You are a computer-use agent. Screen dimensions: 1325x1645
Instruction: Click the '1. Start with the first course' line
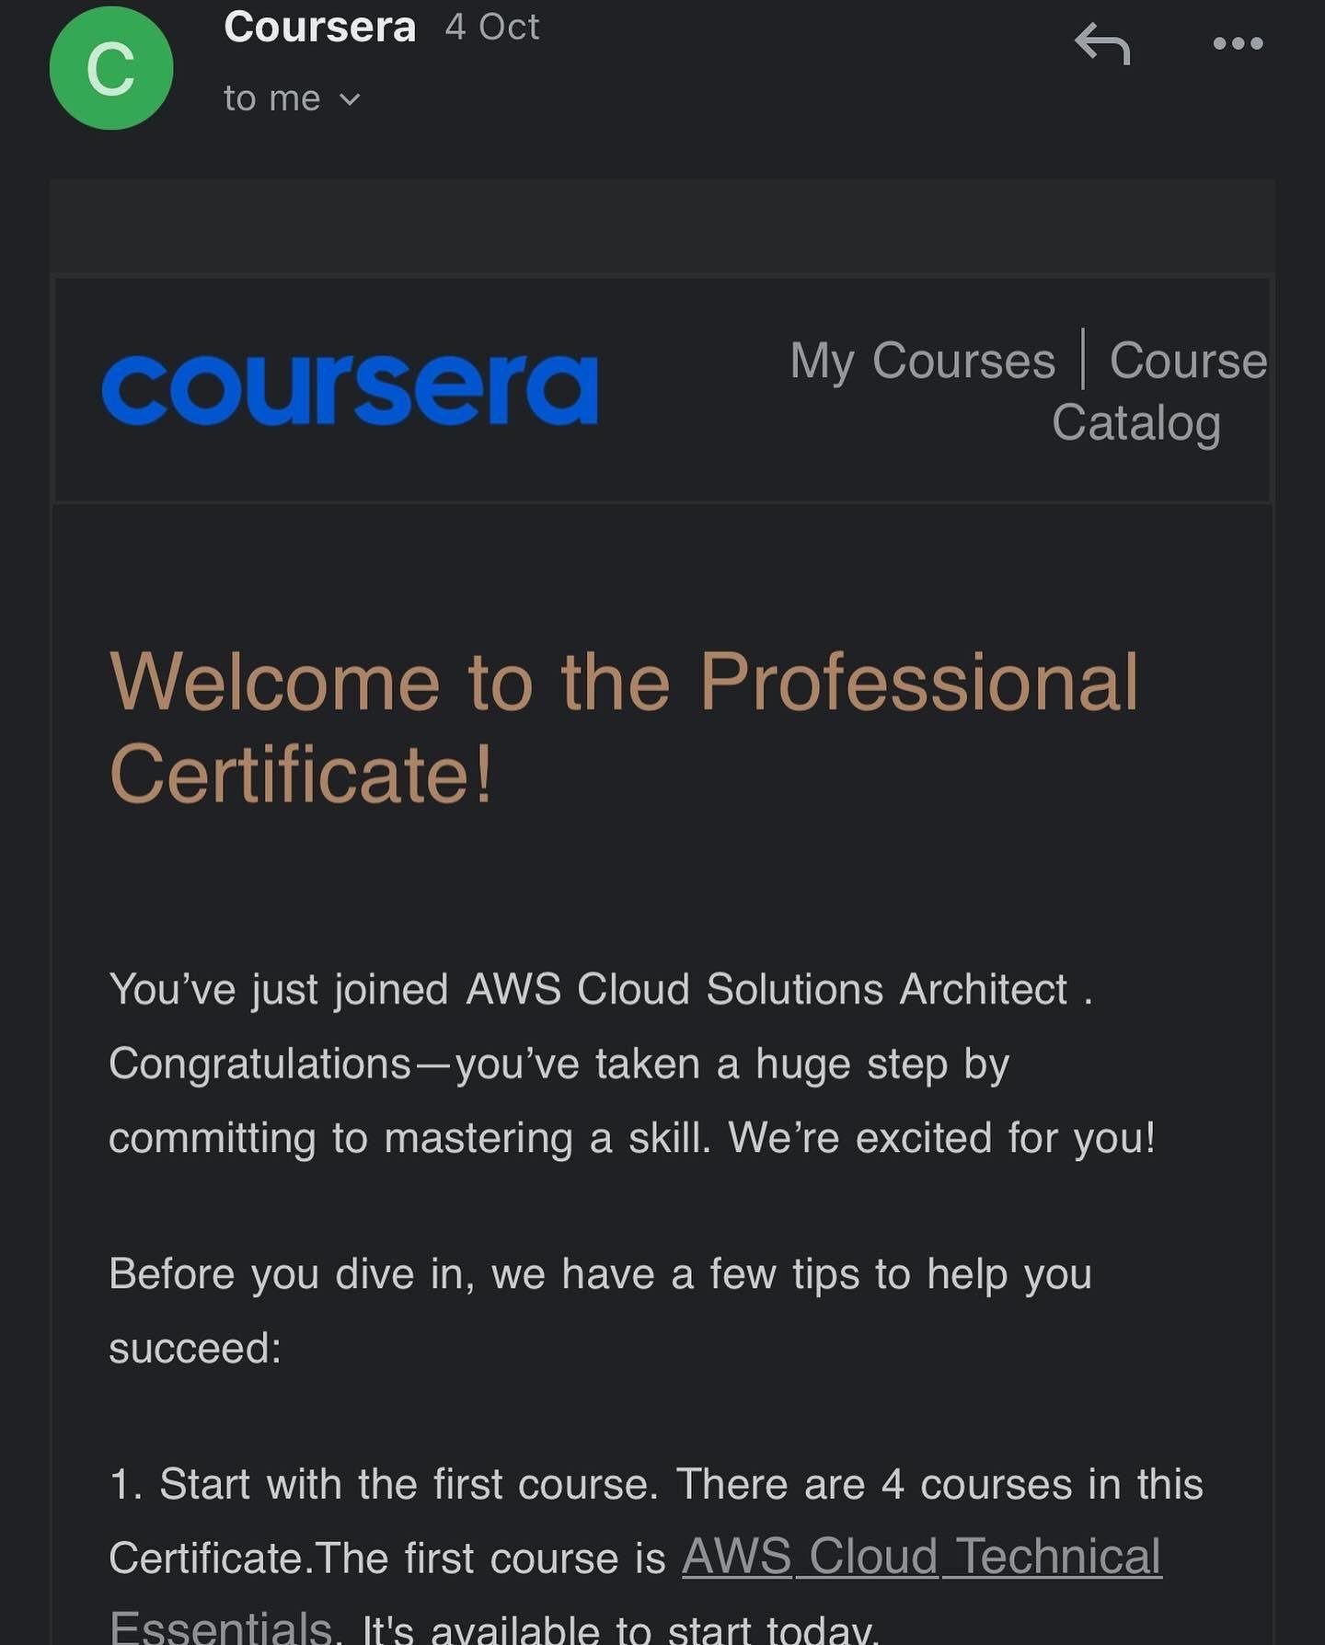pos(655,1484)
